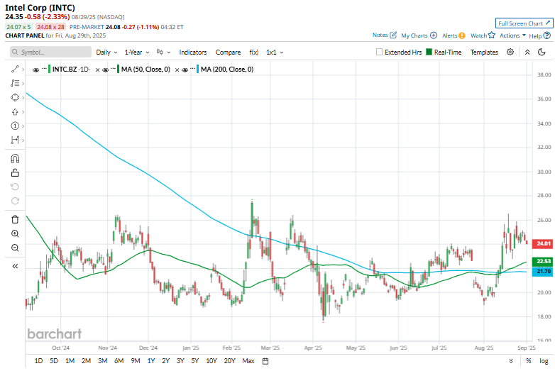Viewport: 555px width, 371px height.
Task: Hide the INTC.BZ price series eye icon
Action: [35, 70]
